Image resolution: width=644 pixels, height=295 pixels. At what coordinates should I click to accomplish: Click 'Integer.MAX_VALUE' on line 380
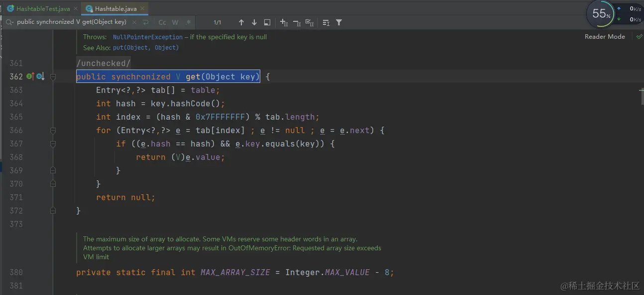(327, 272)
